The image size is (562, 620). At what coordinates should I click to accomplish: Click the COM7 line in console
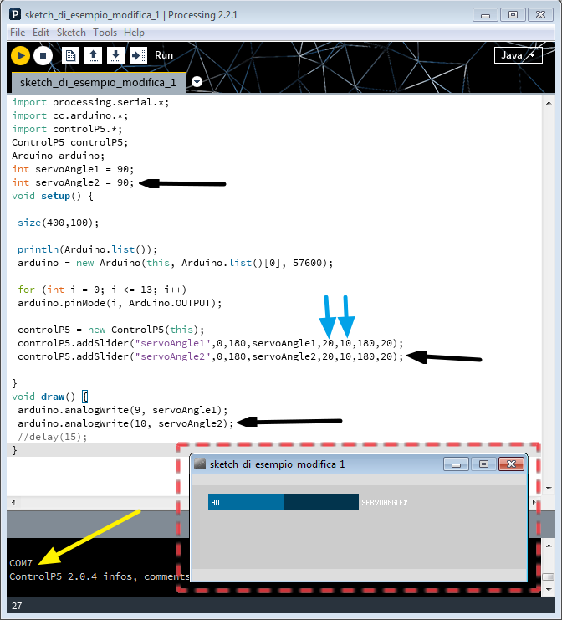click(21, 563)
